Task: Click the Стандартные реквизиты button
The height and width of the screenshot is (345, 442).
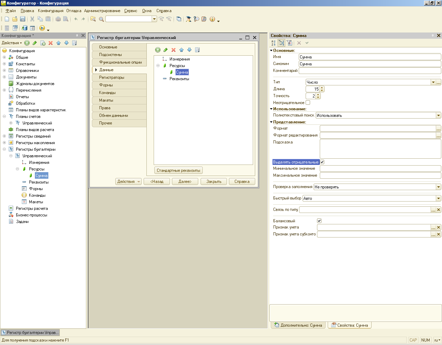Action: point(178,170)
